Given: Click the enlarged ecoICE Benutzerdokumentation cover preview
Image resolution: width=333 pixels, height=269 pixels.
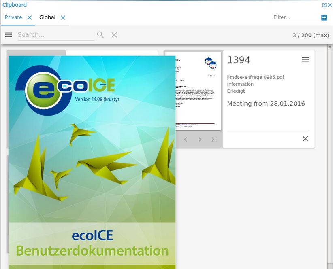Looking at the screenshot, I should click(92, 162).
